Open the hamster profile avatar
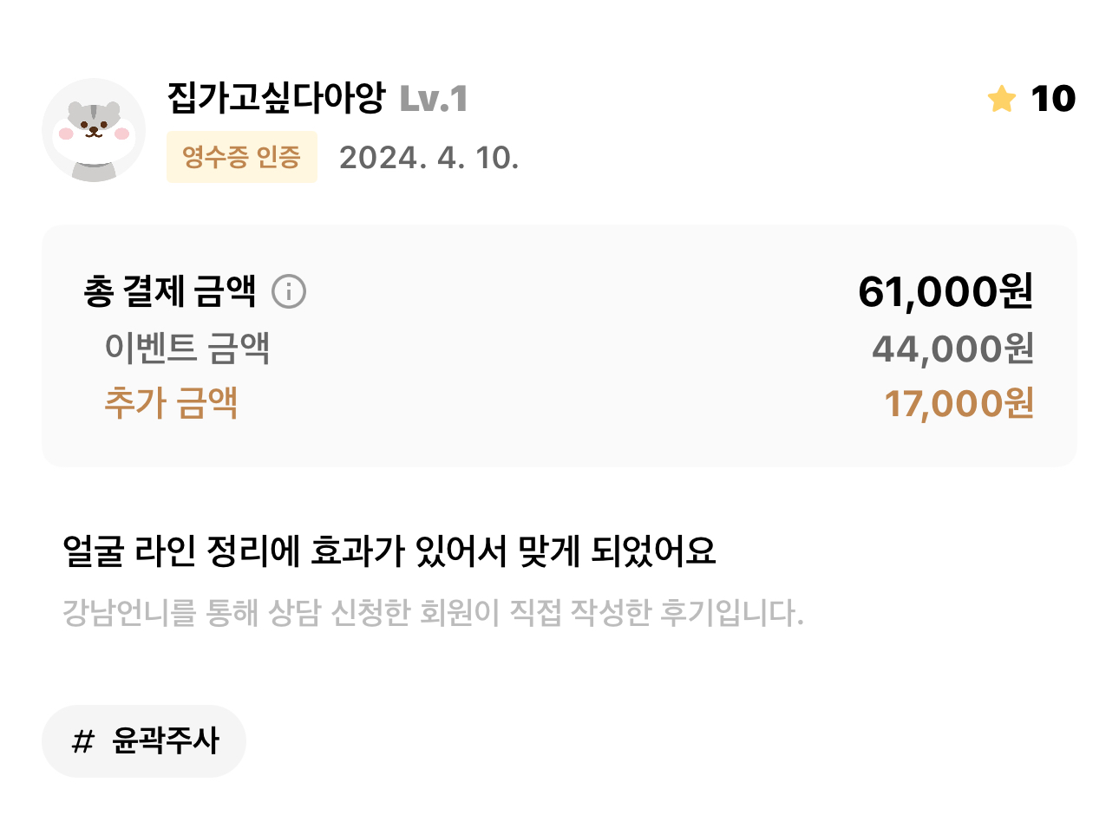Image resolution: width=1119 pixels, height=828 pixels. click(x=94, y=130)
